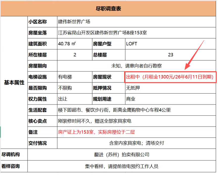Click the 40.78 ㎡ building area cell

pos(67,44)
